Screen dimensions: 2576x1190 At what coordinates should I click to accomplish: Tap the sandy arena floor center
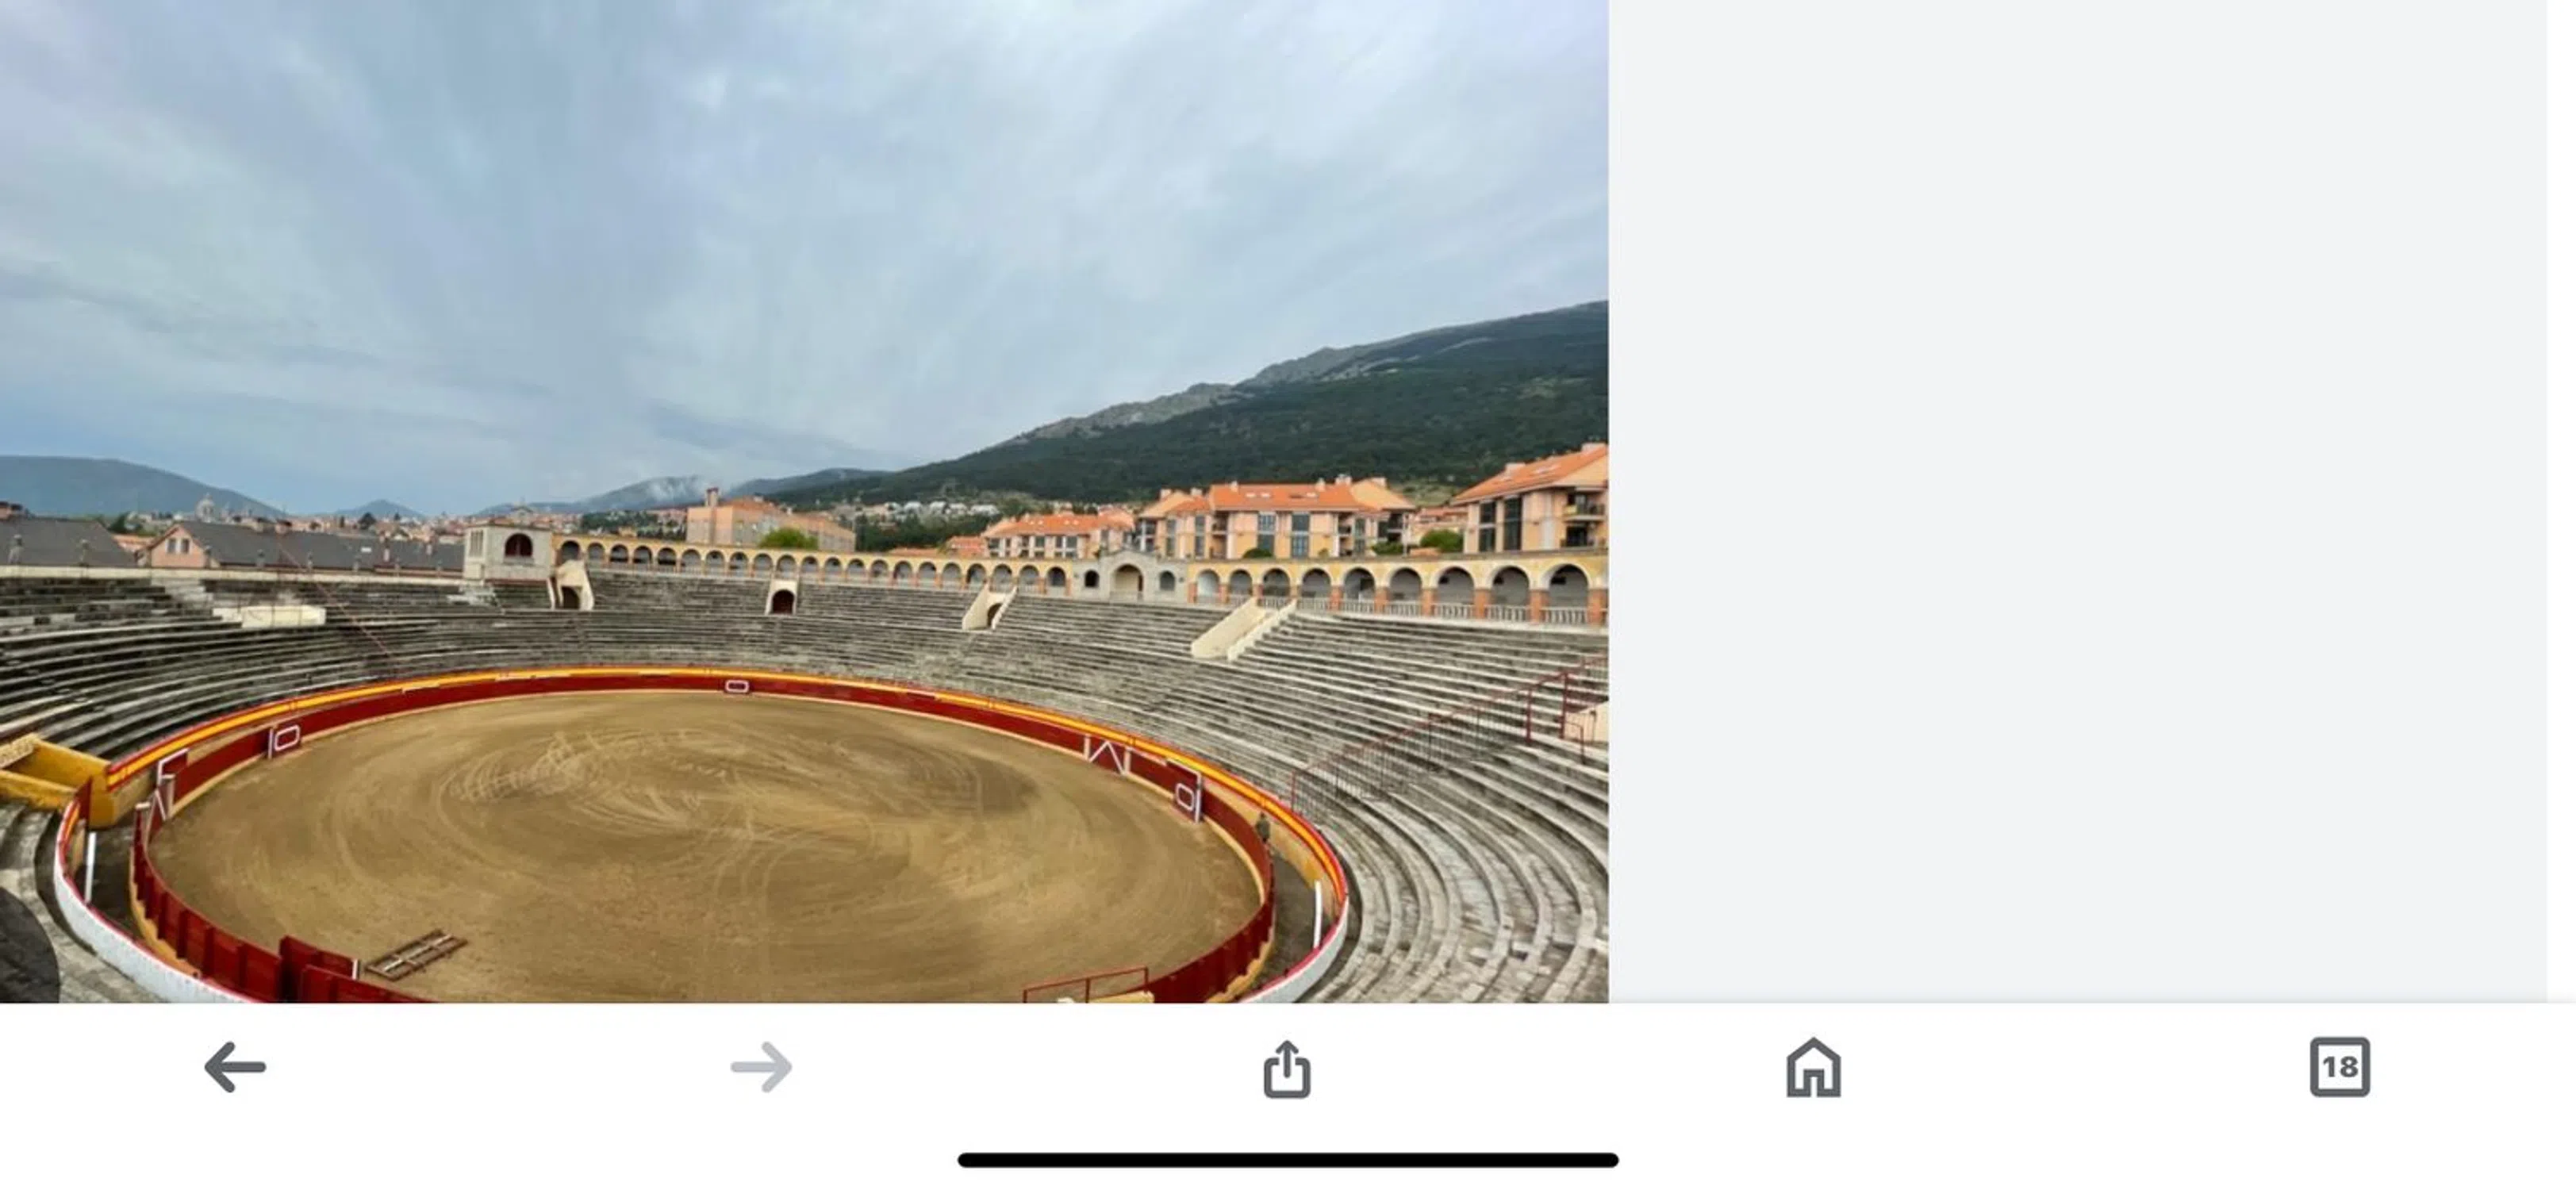coord(700,840)
